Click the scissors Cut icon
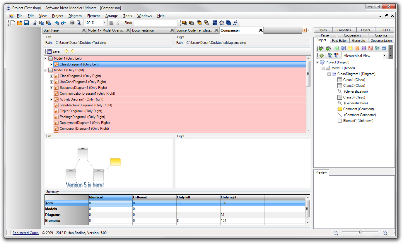 point(35,23)
